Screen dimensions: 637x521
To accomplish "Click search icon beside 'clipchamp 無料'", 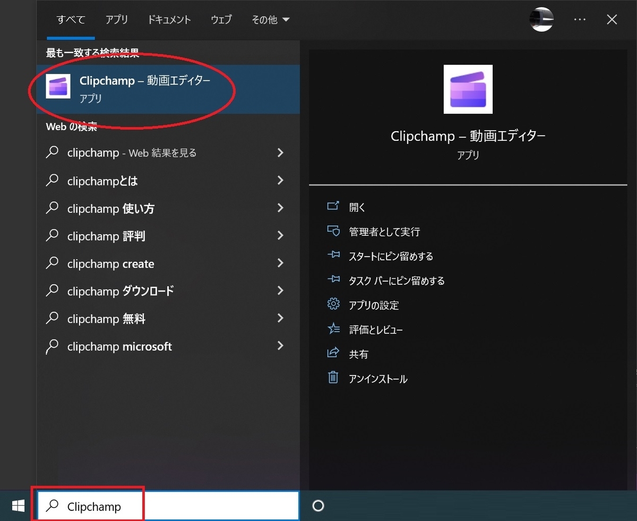I will [x=52, y=319].
